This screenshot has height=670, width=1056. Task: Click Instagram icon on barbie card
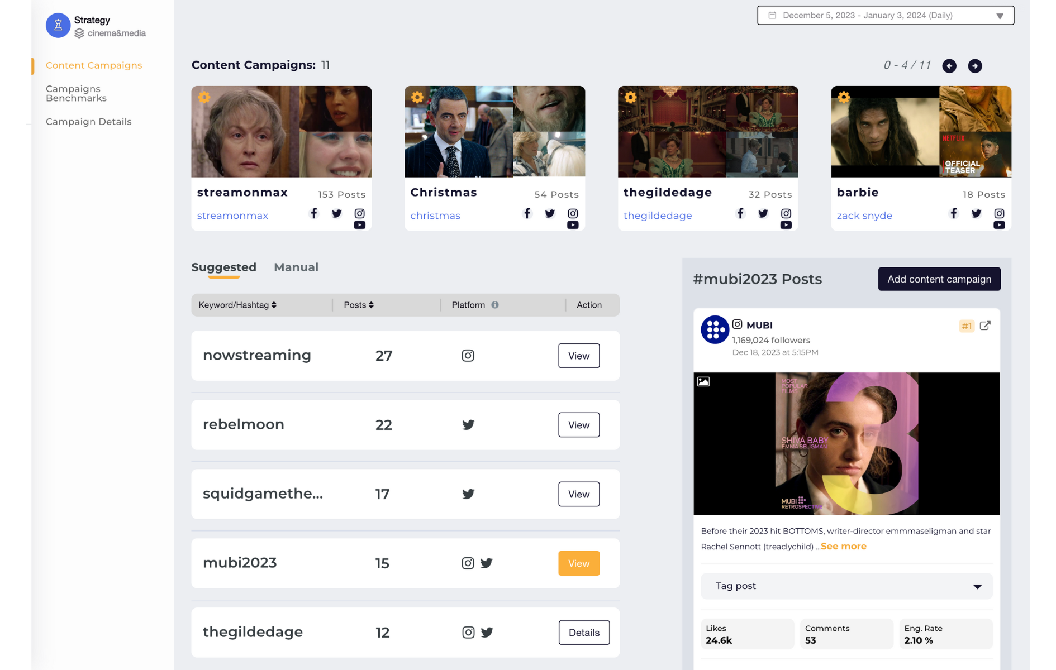pyautogui.click(x=1000, y=213)
